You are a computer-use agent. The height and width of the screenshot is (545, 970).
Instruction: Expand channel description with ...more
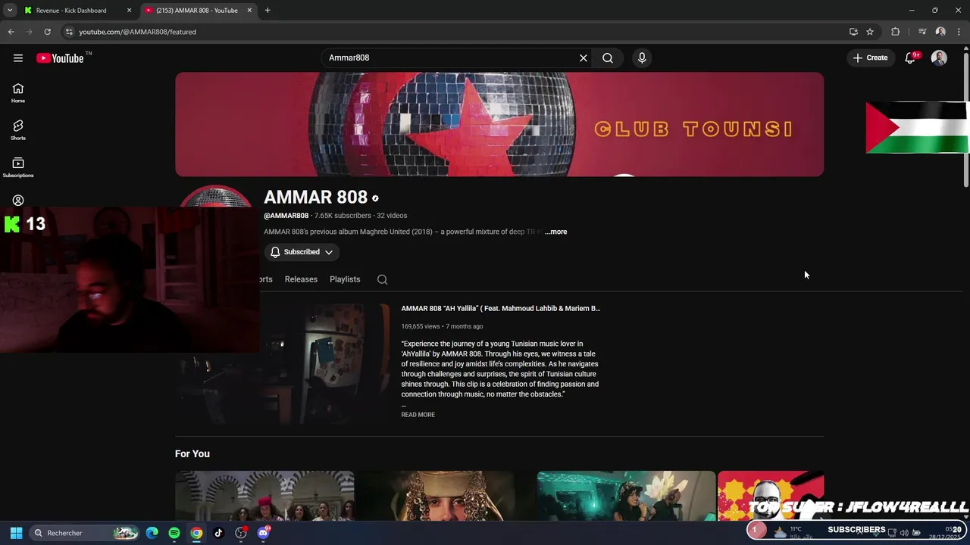tap(555, 232)
